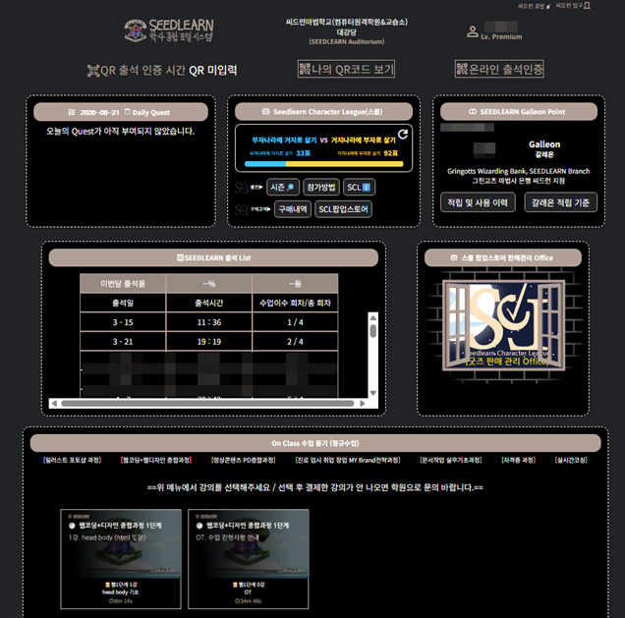Click the SEEDLEARN logo in the header
Image resolution: width=625 pixels, height=618 pixels.
click(x=169, y=30)
